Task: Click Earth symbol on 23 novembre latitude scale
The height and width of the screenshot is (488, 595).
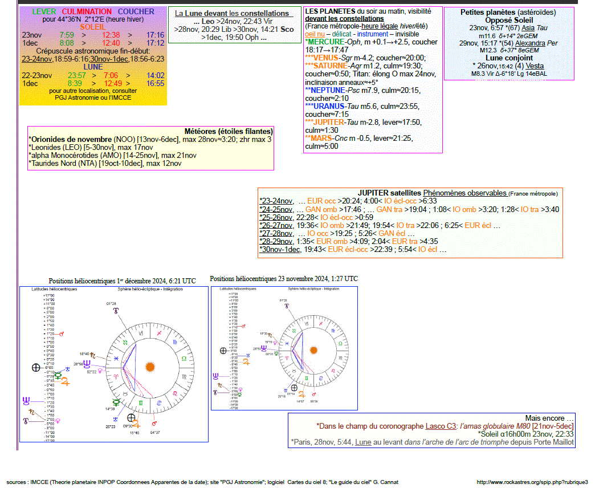Action: coord(223,351)
